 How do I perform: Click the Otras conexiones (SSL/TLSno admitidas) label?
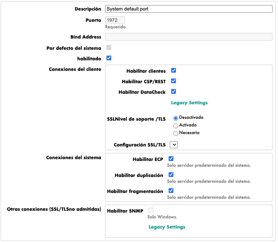click(54, 209)
